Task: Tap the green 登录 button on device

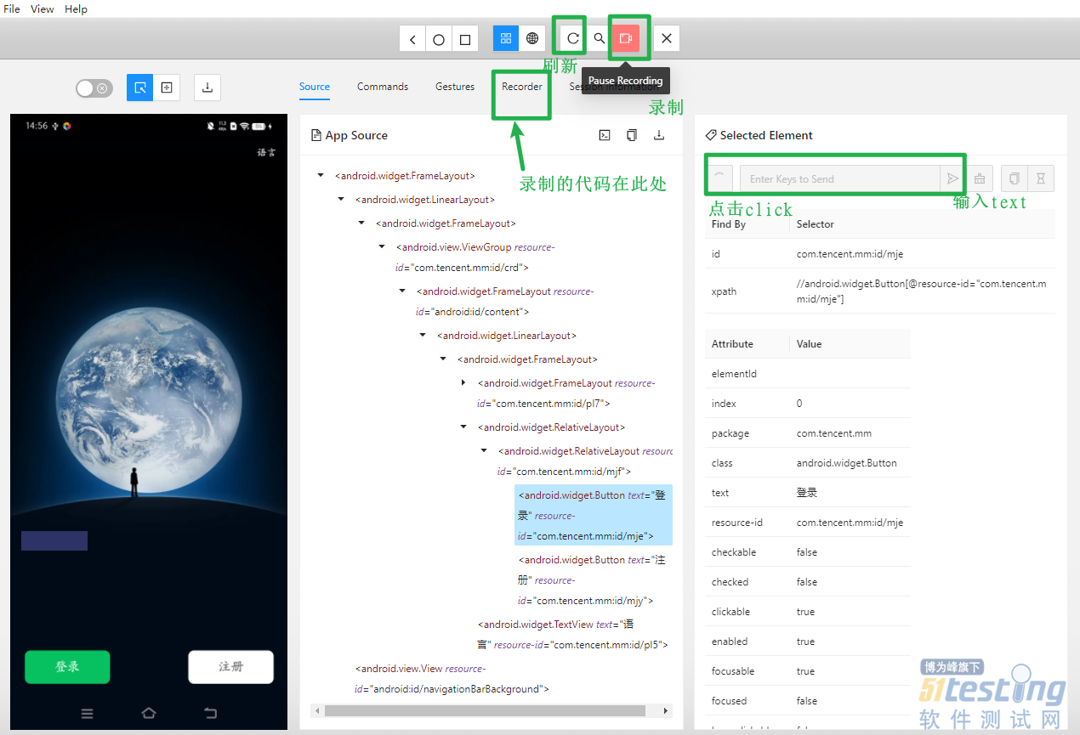Action: click(67, 667)
